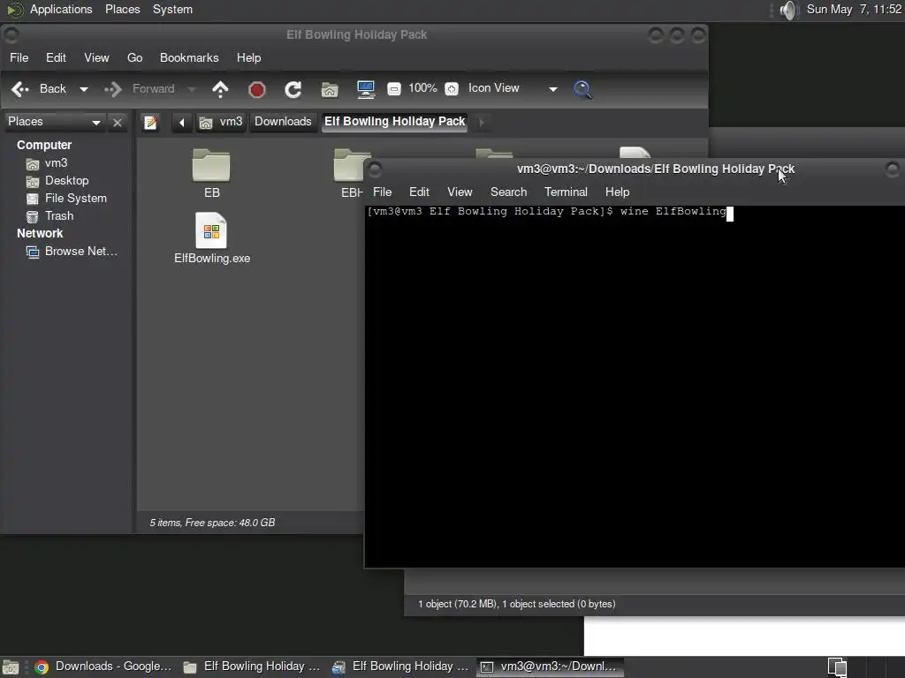The height and width of the screenshot is (678, 905).
Task: Click the '5 items, Free space' status text
Action: [x=212, y=523]
